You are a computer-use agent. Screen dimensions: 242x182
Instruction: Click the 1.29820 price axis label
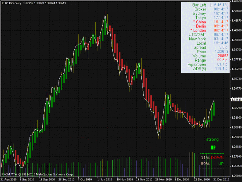tap(237, 137)
